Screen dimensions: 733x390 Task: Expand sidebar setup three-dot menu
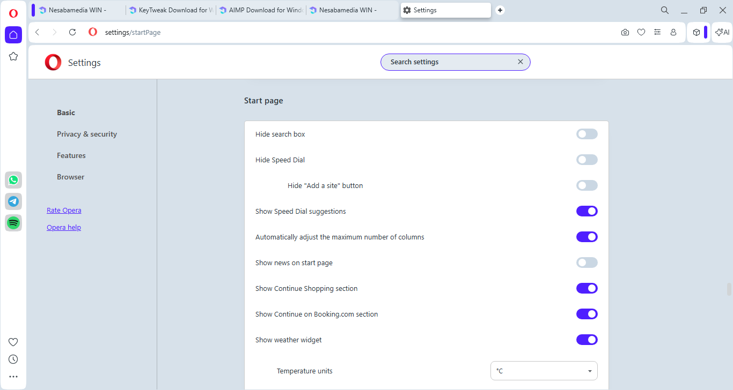click(13, 377)
